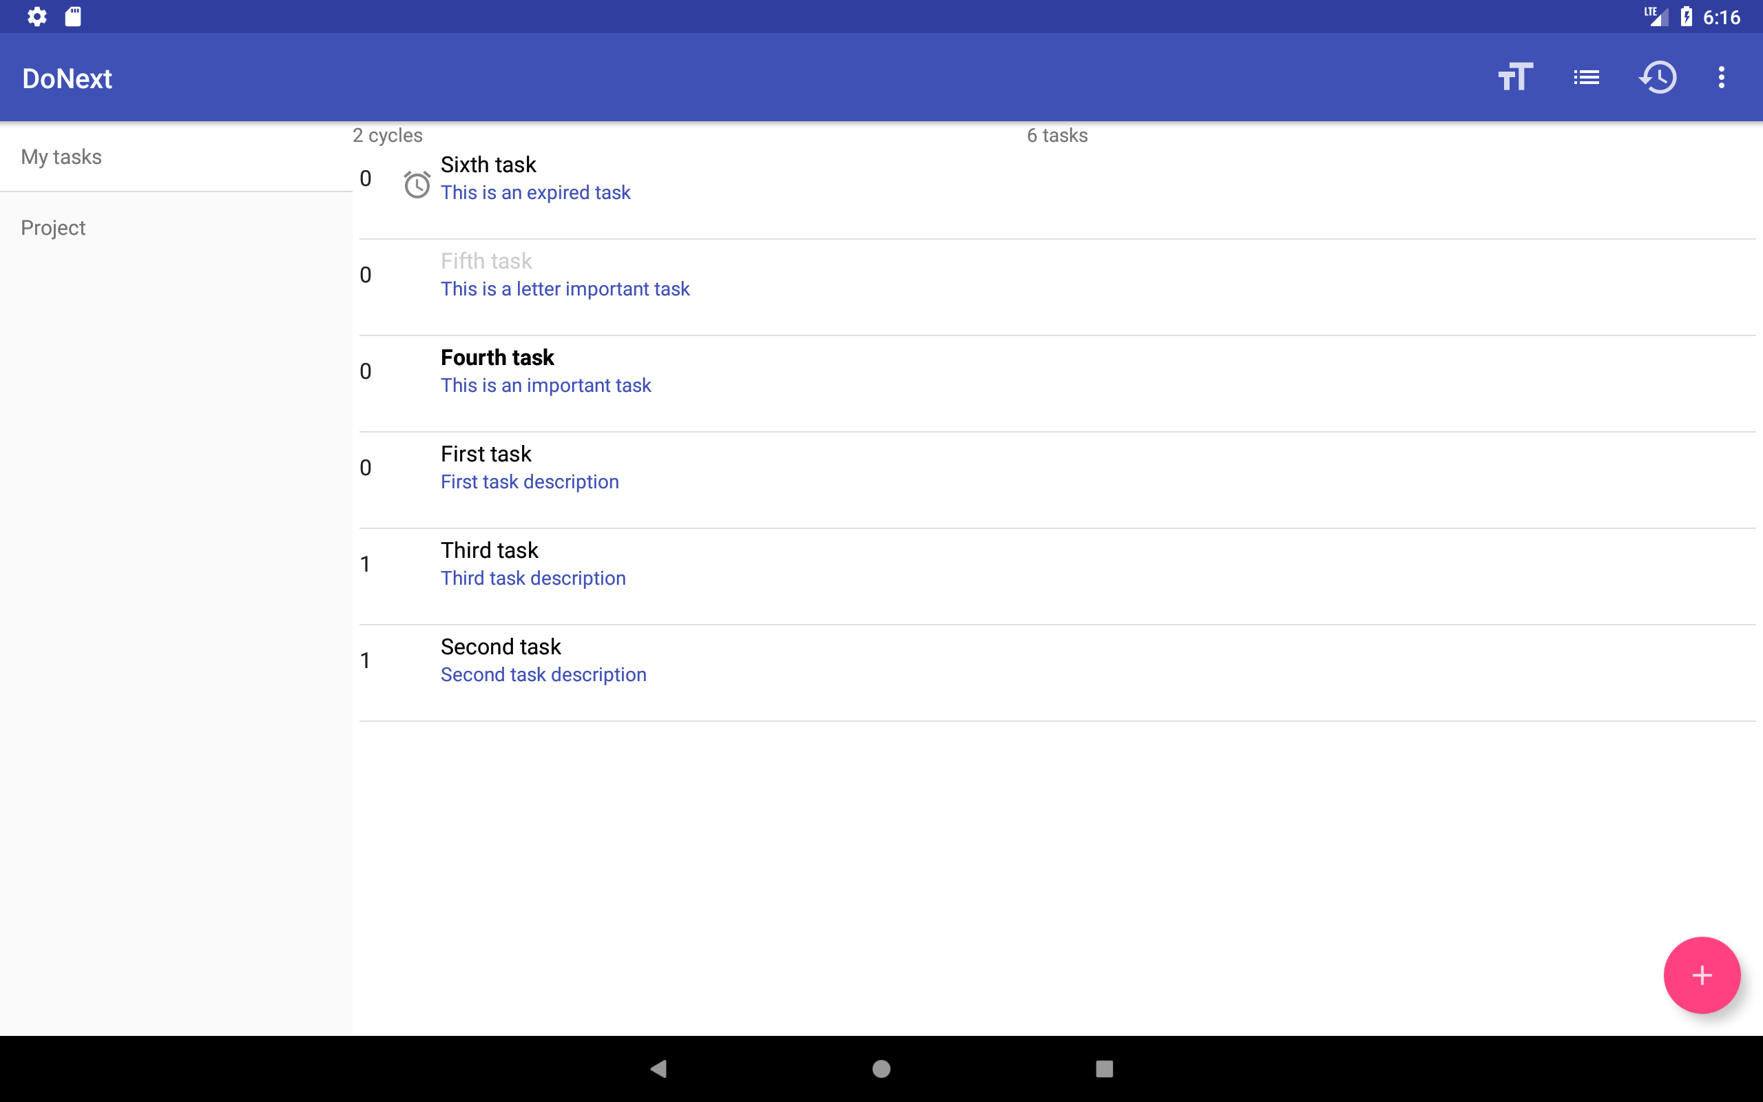
Task: Click the First task description link
Action: (x=530, y=481)
